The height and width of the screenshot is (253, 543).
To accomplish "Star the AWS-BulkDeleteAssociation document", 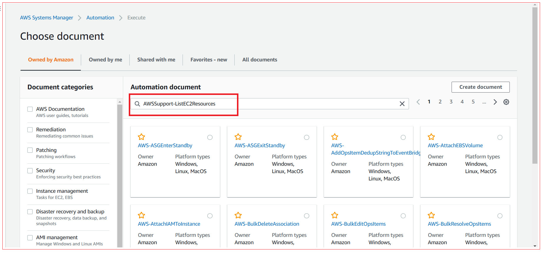I will 238,215.
